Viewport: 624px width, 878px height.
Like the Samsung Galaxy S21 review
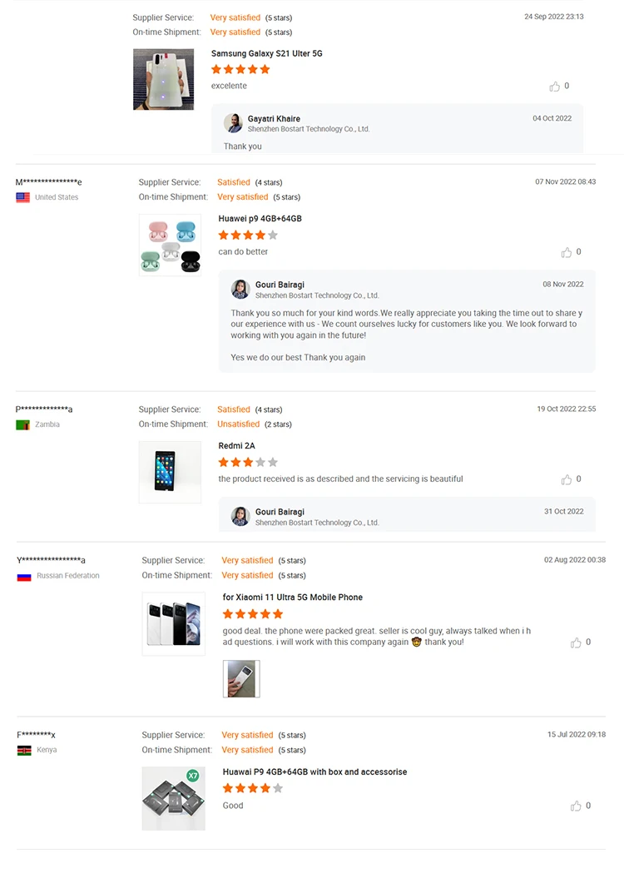point(555,87)
